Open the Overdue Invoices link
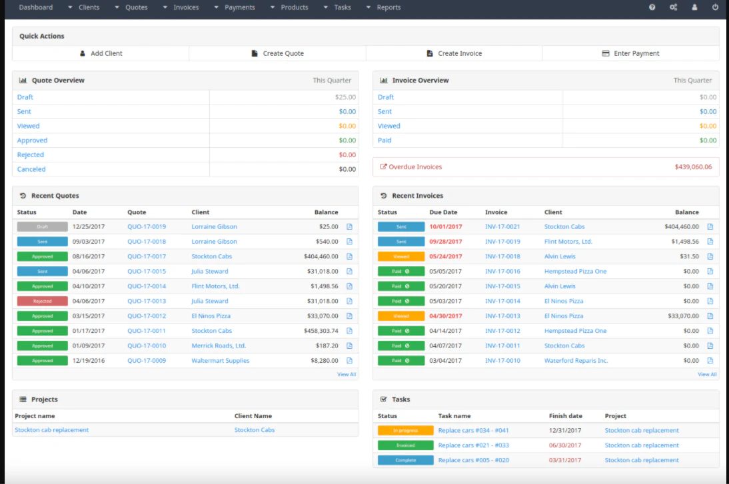Screen dimensions: 729x484 click(411, 166)
